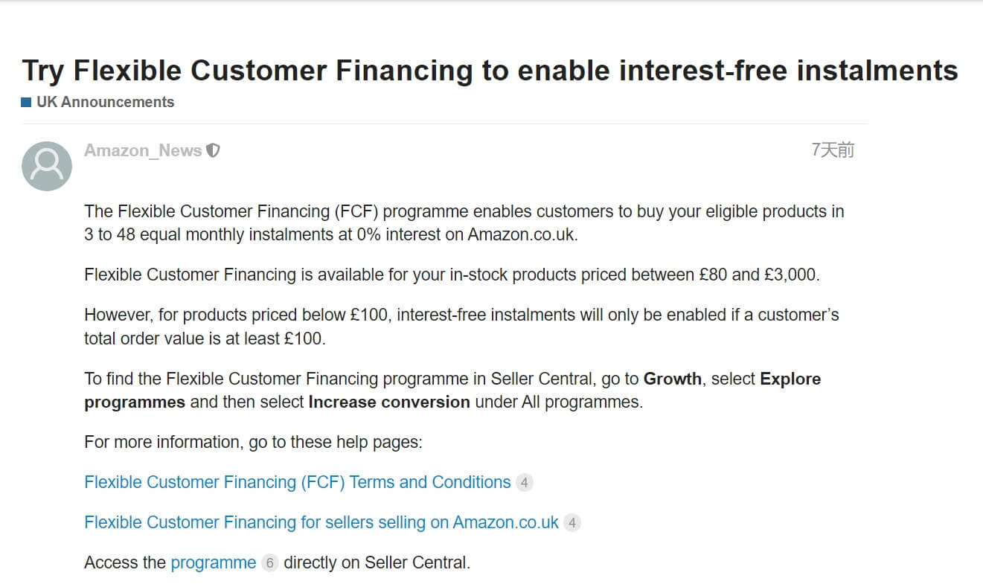Click the moderator shield icon beside Amazon_News
Viewport: 983px width, 587px height.
click(x=213, y=150)
